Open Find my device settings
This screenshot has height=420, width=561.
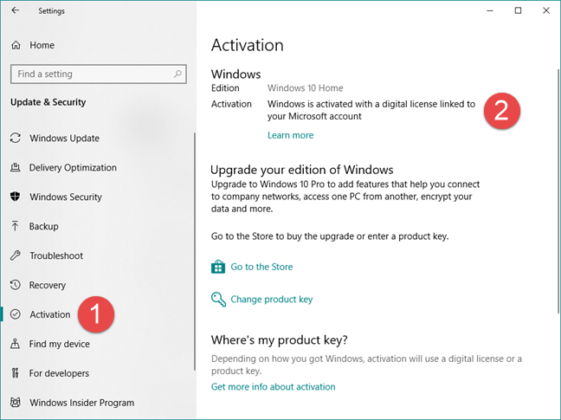[60, 344]
